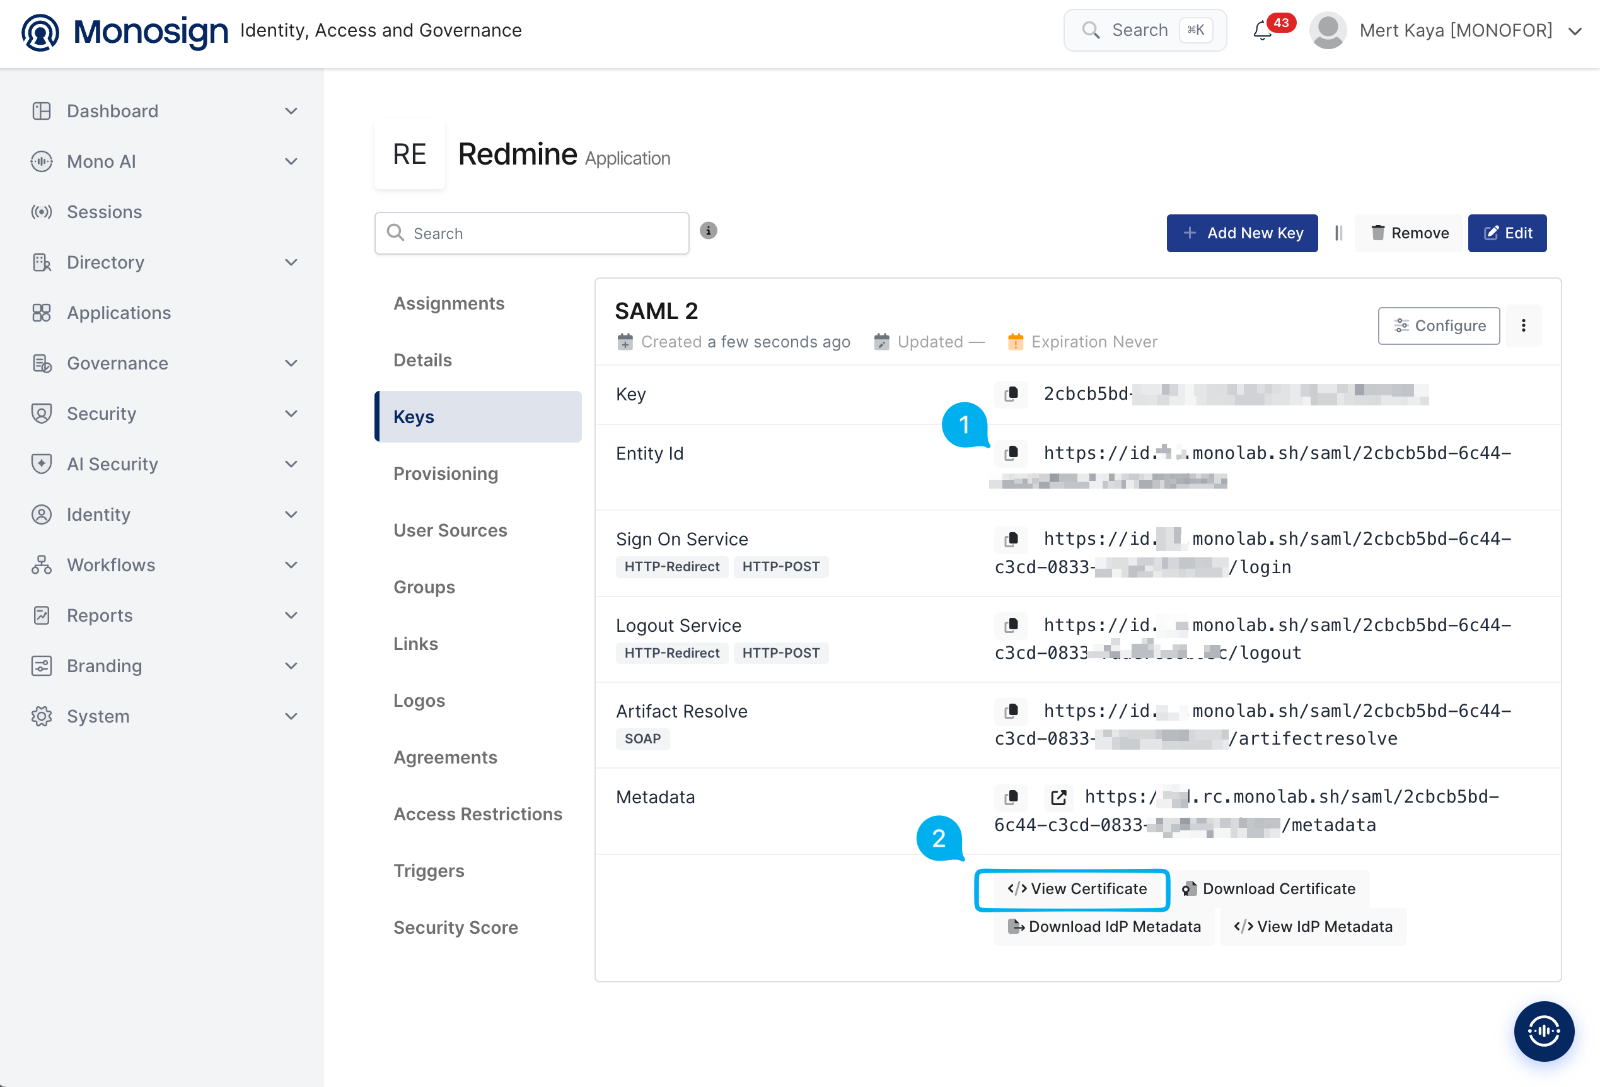Click the System gear sidebar icon
1600x1087 pixels.
point(42,717)
